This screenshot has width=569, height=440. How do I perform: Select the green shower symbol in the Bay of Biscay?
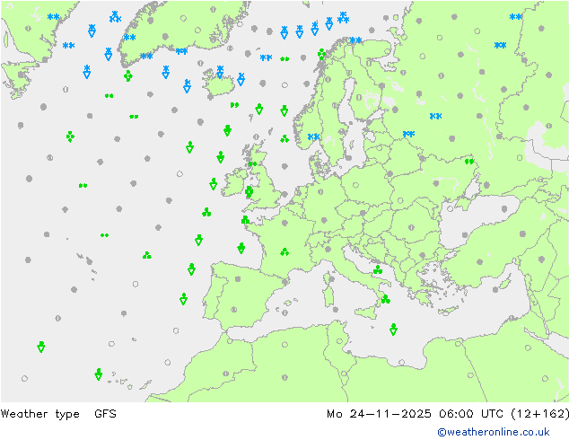coord(241,248)
